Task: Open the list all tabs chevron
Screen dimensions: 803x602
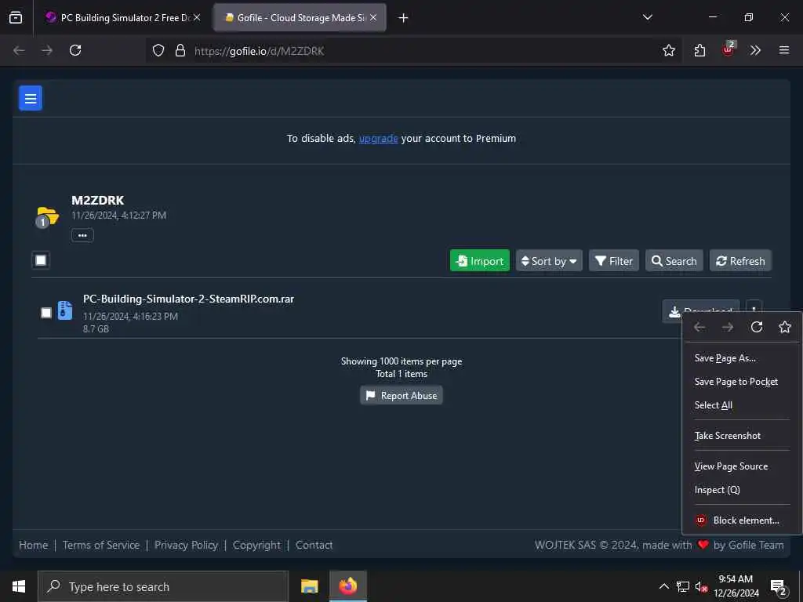Action: [647, 17]
